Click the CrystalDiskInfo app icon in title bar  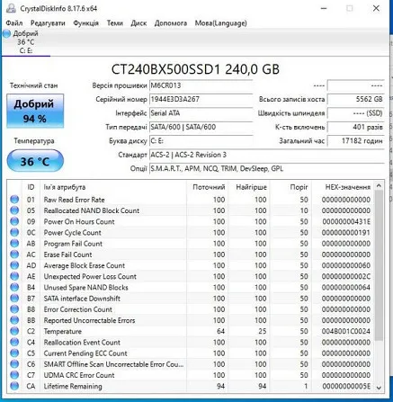click(x=11, y=8)
